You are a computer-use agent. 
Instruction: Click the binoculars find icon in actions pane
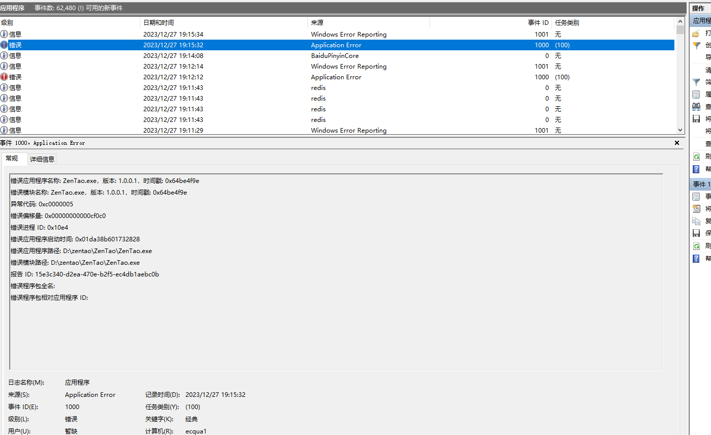pyautogui.click(x=696, y=107)
